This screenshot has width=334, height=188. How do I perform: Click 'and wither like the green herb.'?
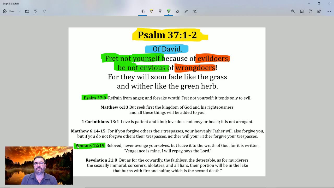[167, 86]
